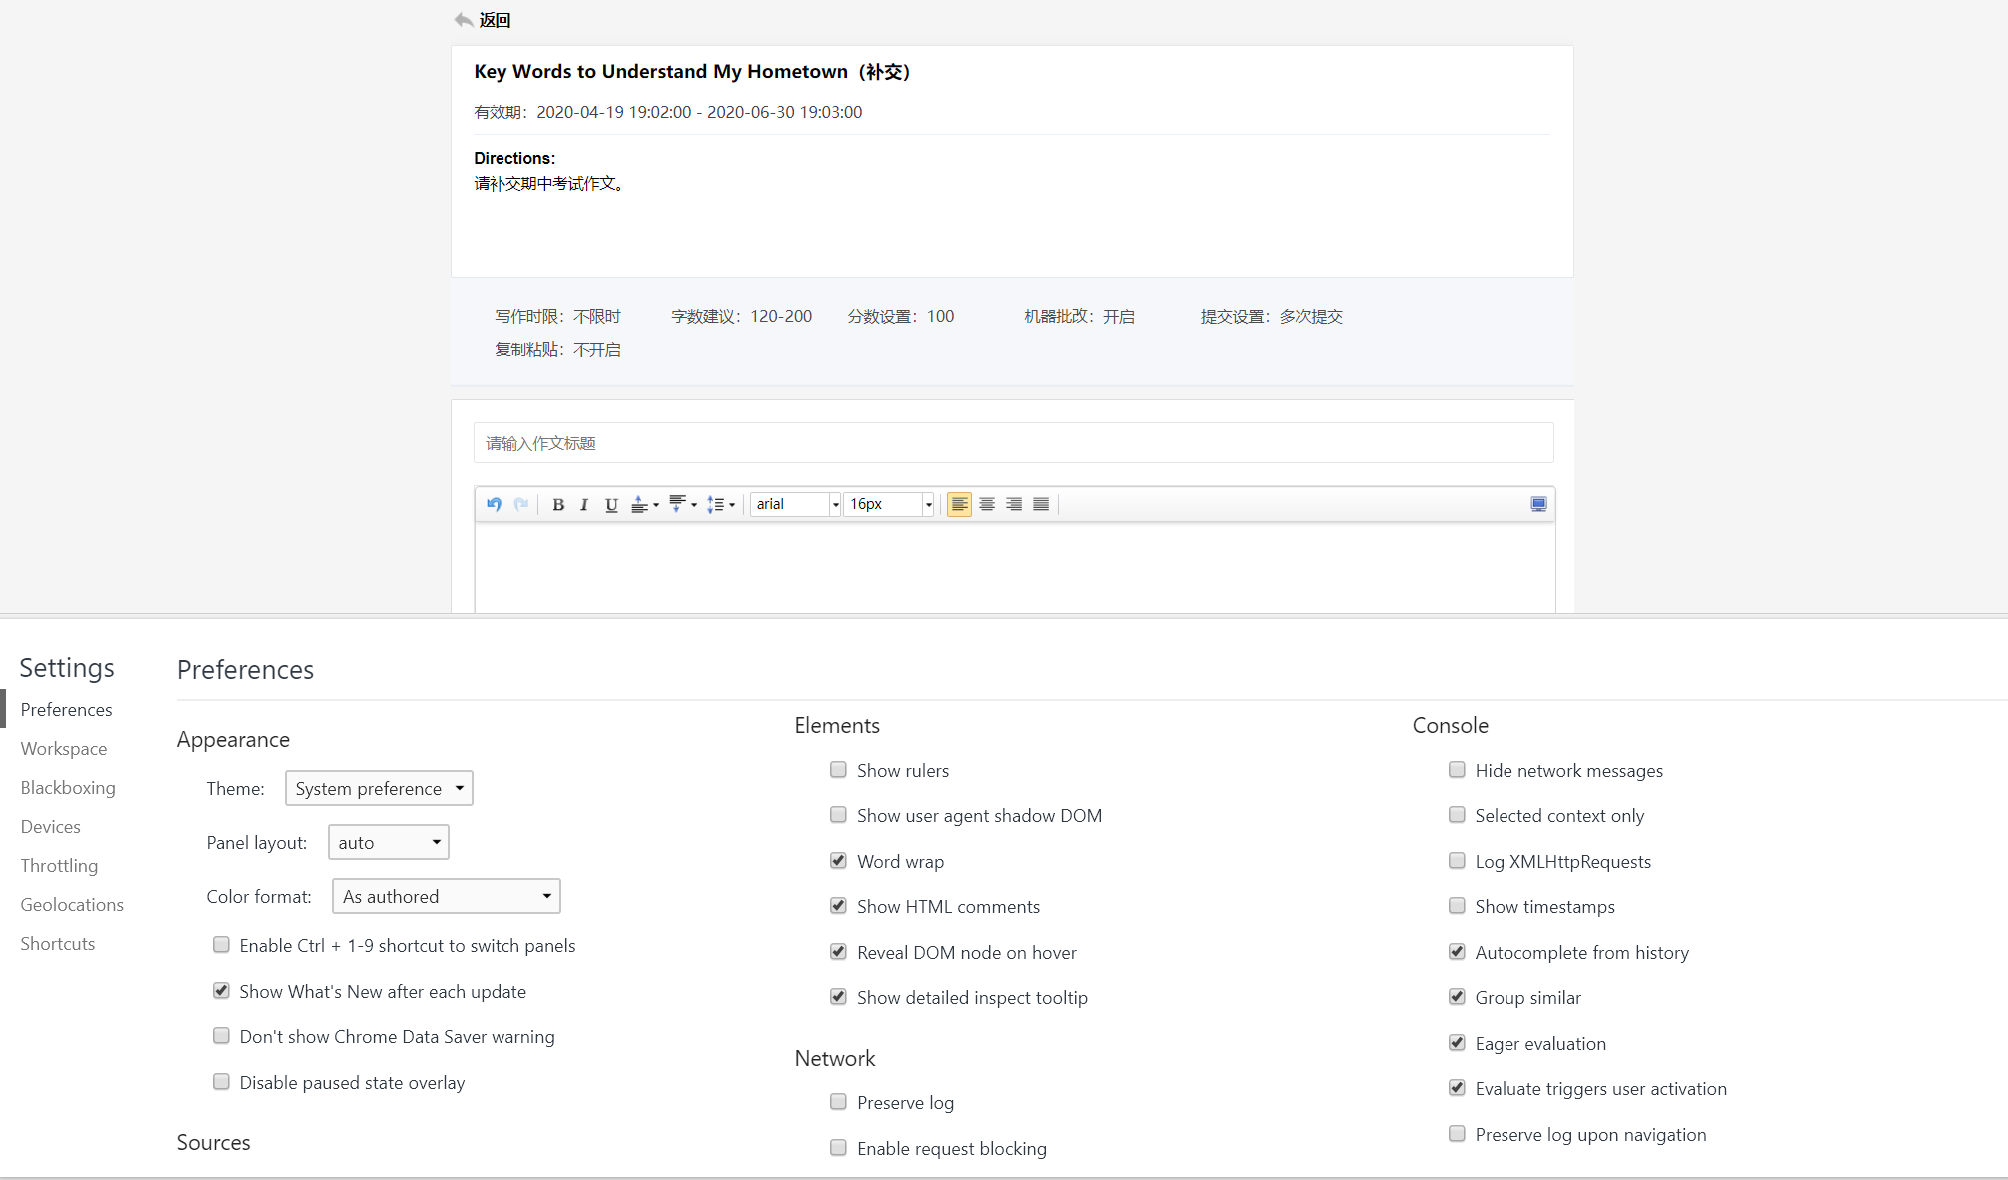
Task: Enable Preserve log in Network settings
Action: point(840,1101)
